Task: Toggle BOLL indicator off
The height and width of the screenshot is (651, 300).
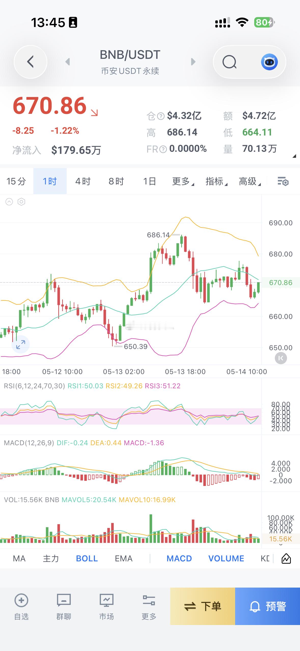Action: coord(87,559)
